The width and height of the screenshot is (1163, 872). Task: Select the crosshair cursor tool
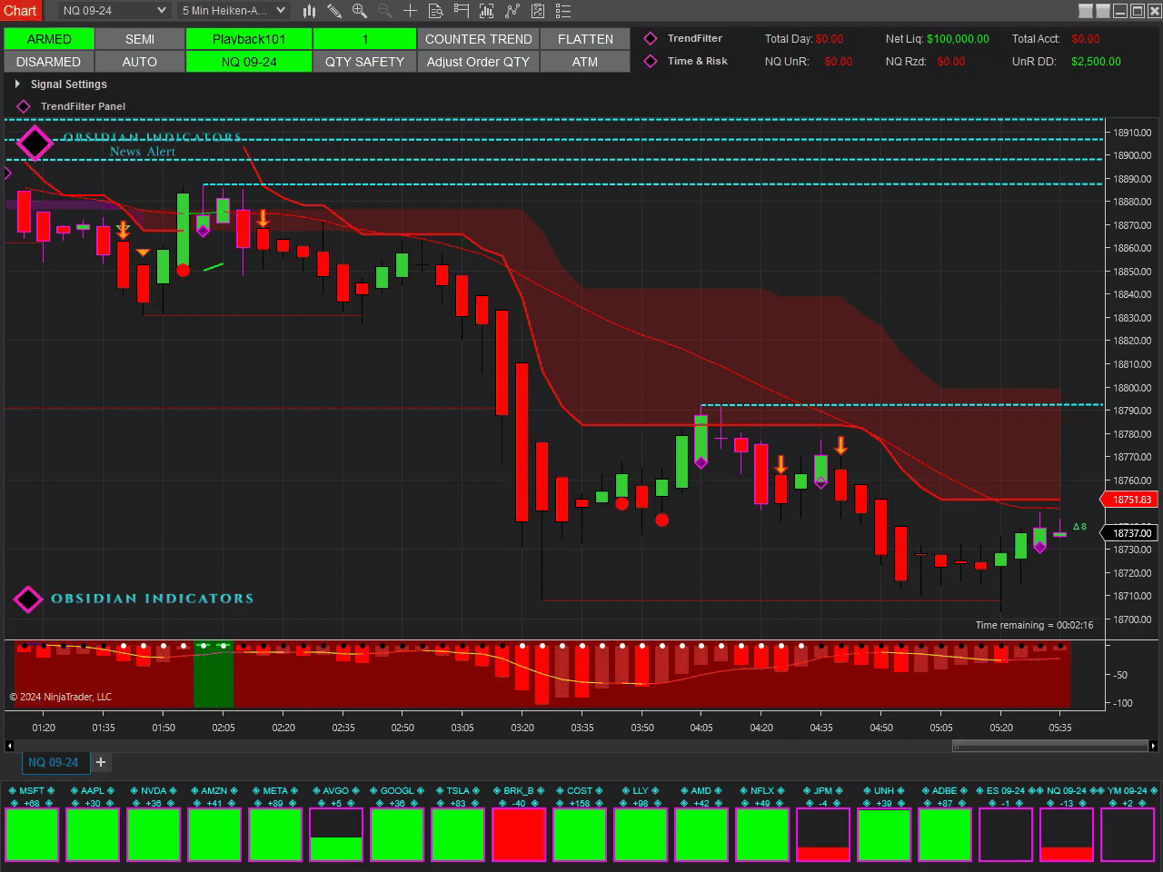[x=410, y=11]
